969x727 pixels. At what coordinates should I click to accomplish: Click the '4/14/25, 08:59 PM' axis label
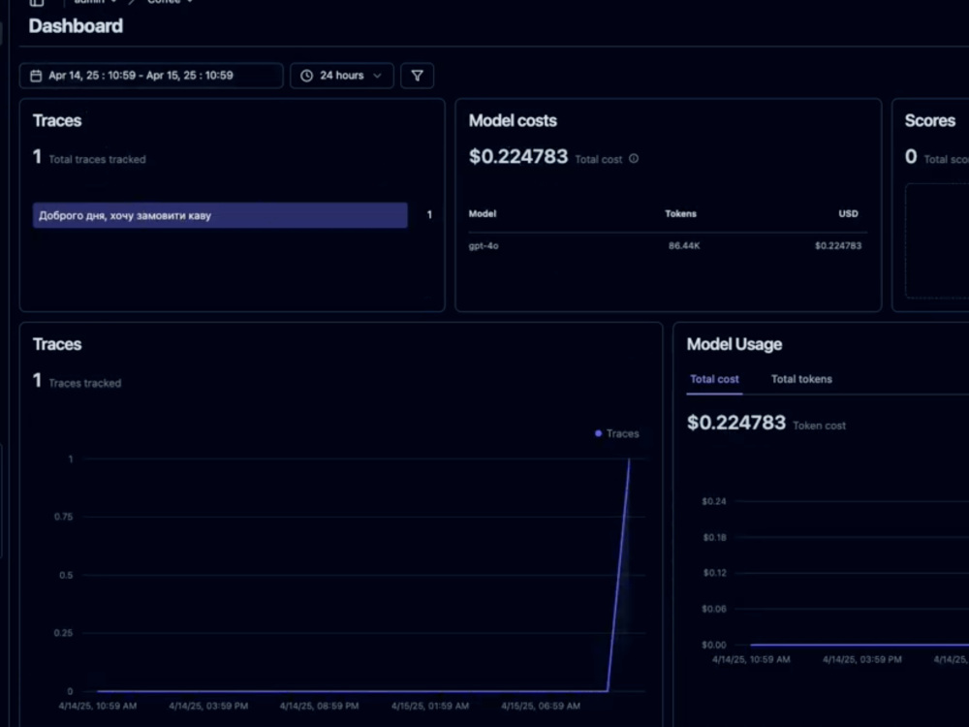point(319,706)
